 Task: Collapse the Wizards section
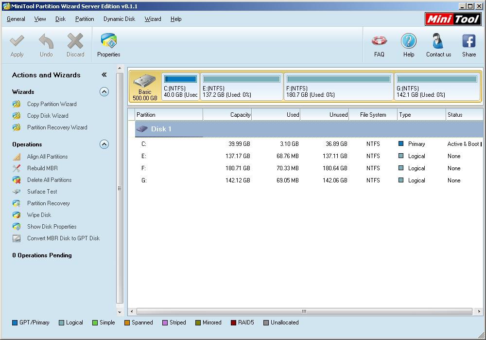pos(104,91)
